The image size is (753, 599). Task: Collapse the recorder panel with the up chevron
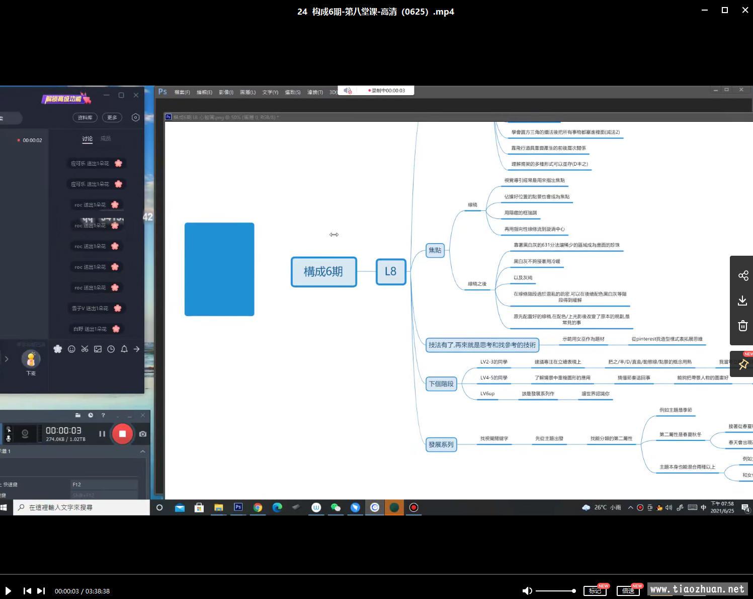click(x=142, y=452)
